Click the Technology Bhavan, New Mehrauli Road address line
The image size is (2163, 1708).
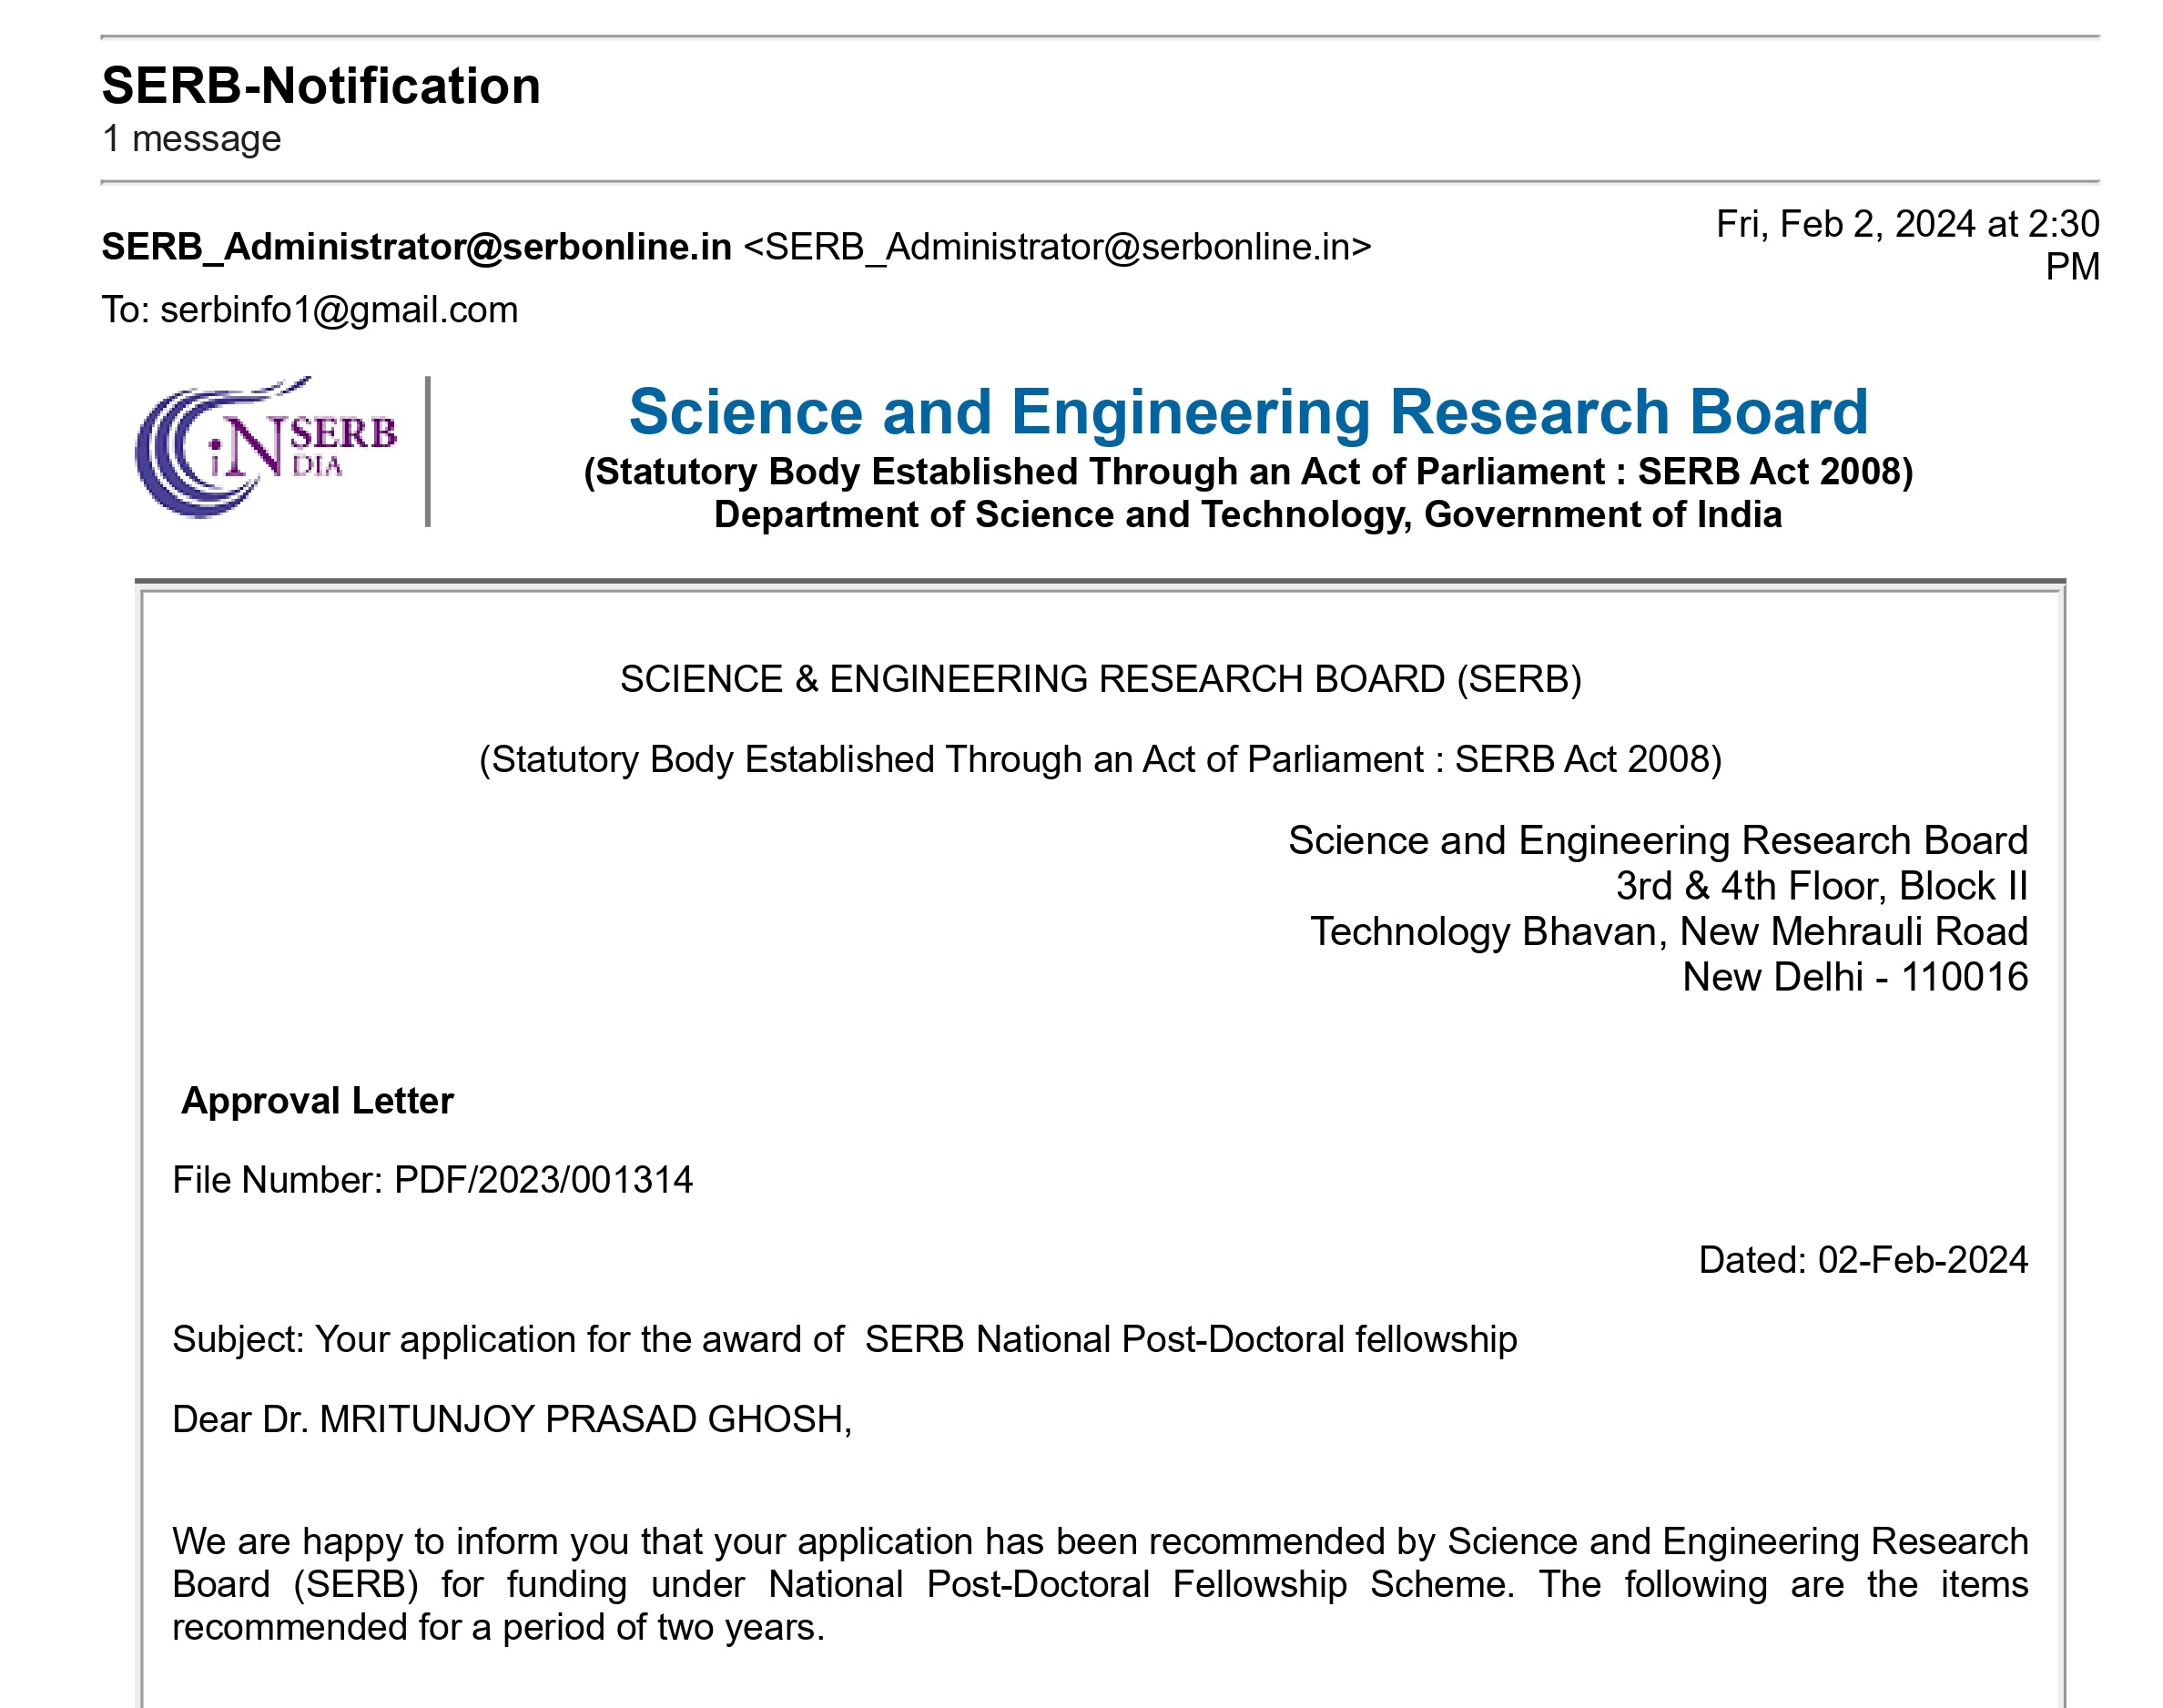tap(1668, 932)
